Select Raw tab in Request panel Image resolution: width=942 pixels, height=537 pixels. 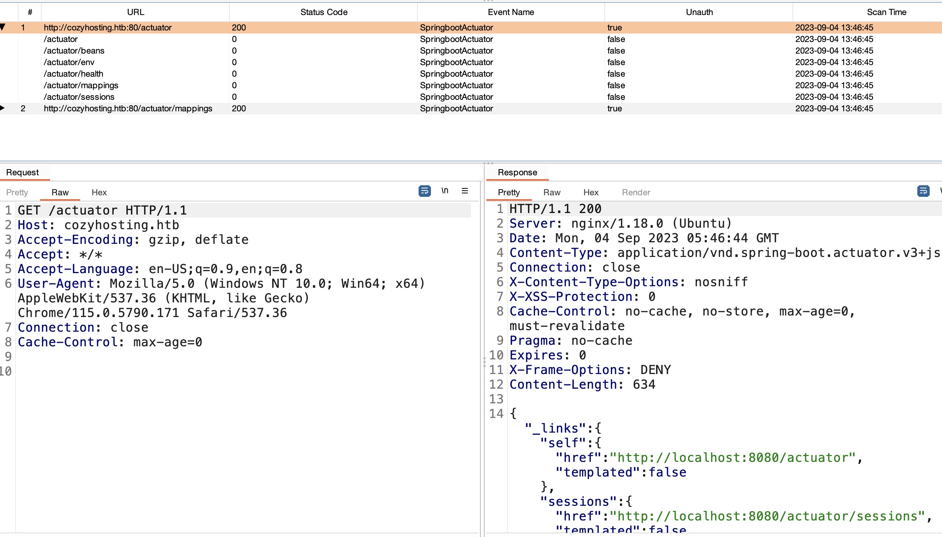point(60,192)
